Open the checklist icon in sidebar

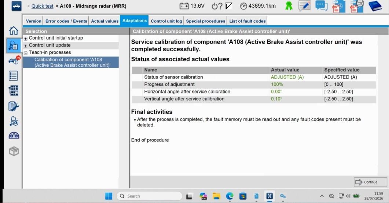[13, 75]
